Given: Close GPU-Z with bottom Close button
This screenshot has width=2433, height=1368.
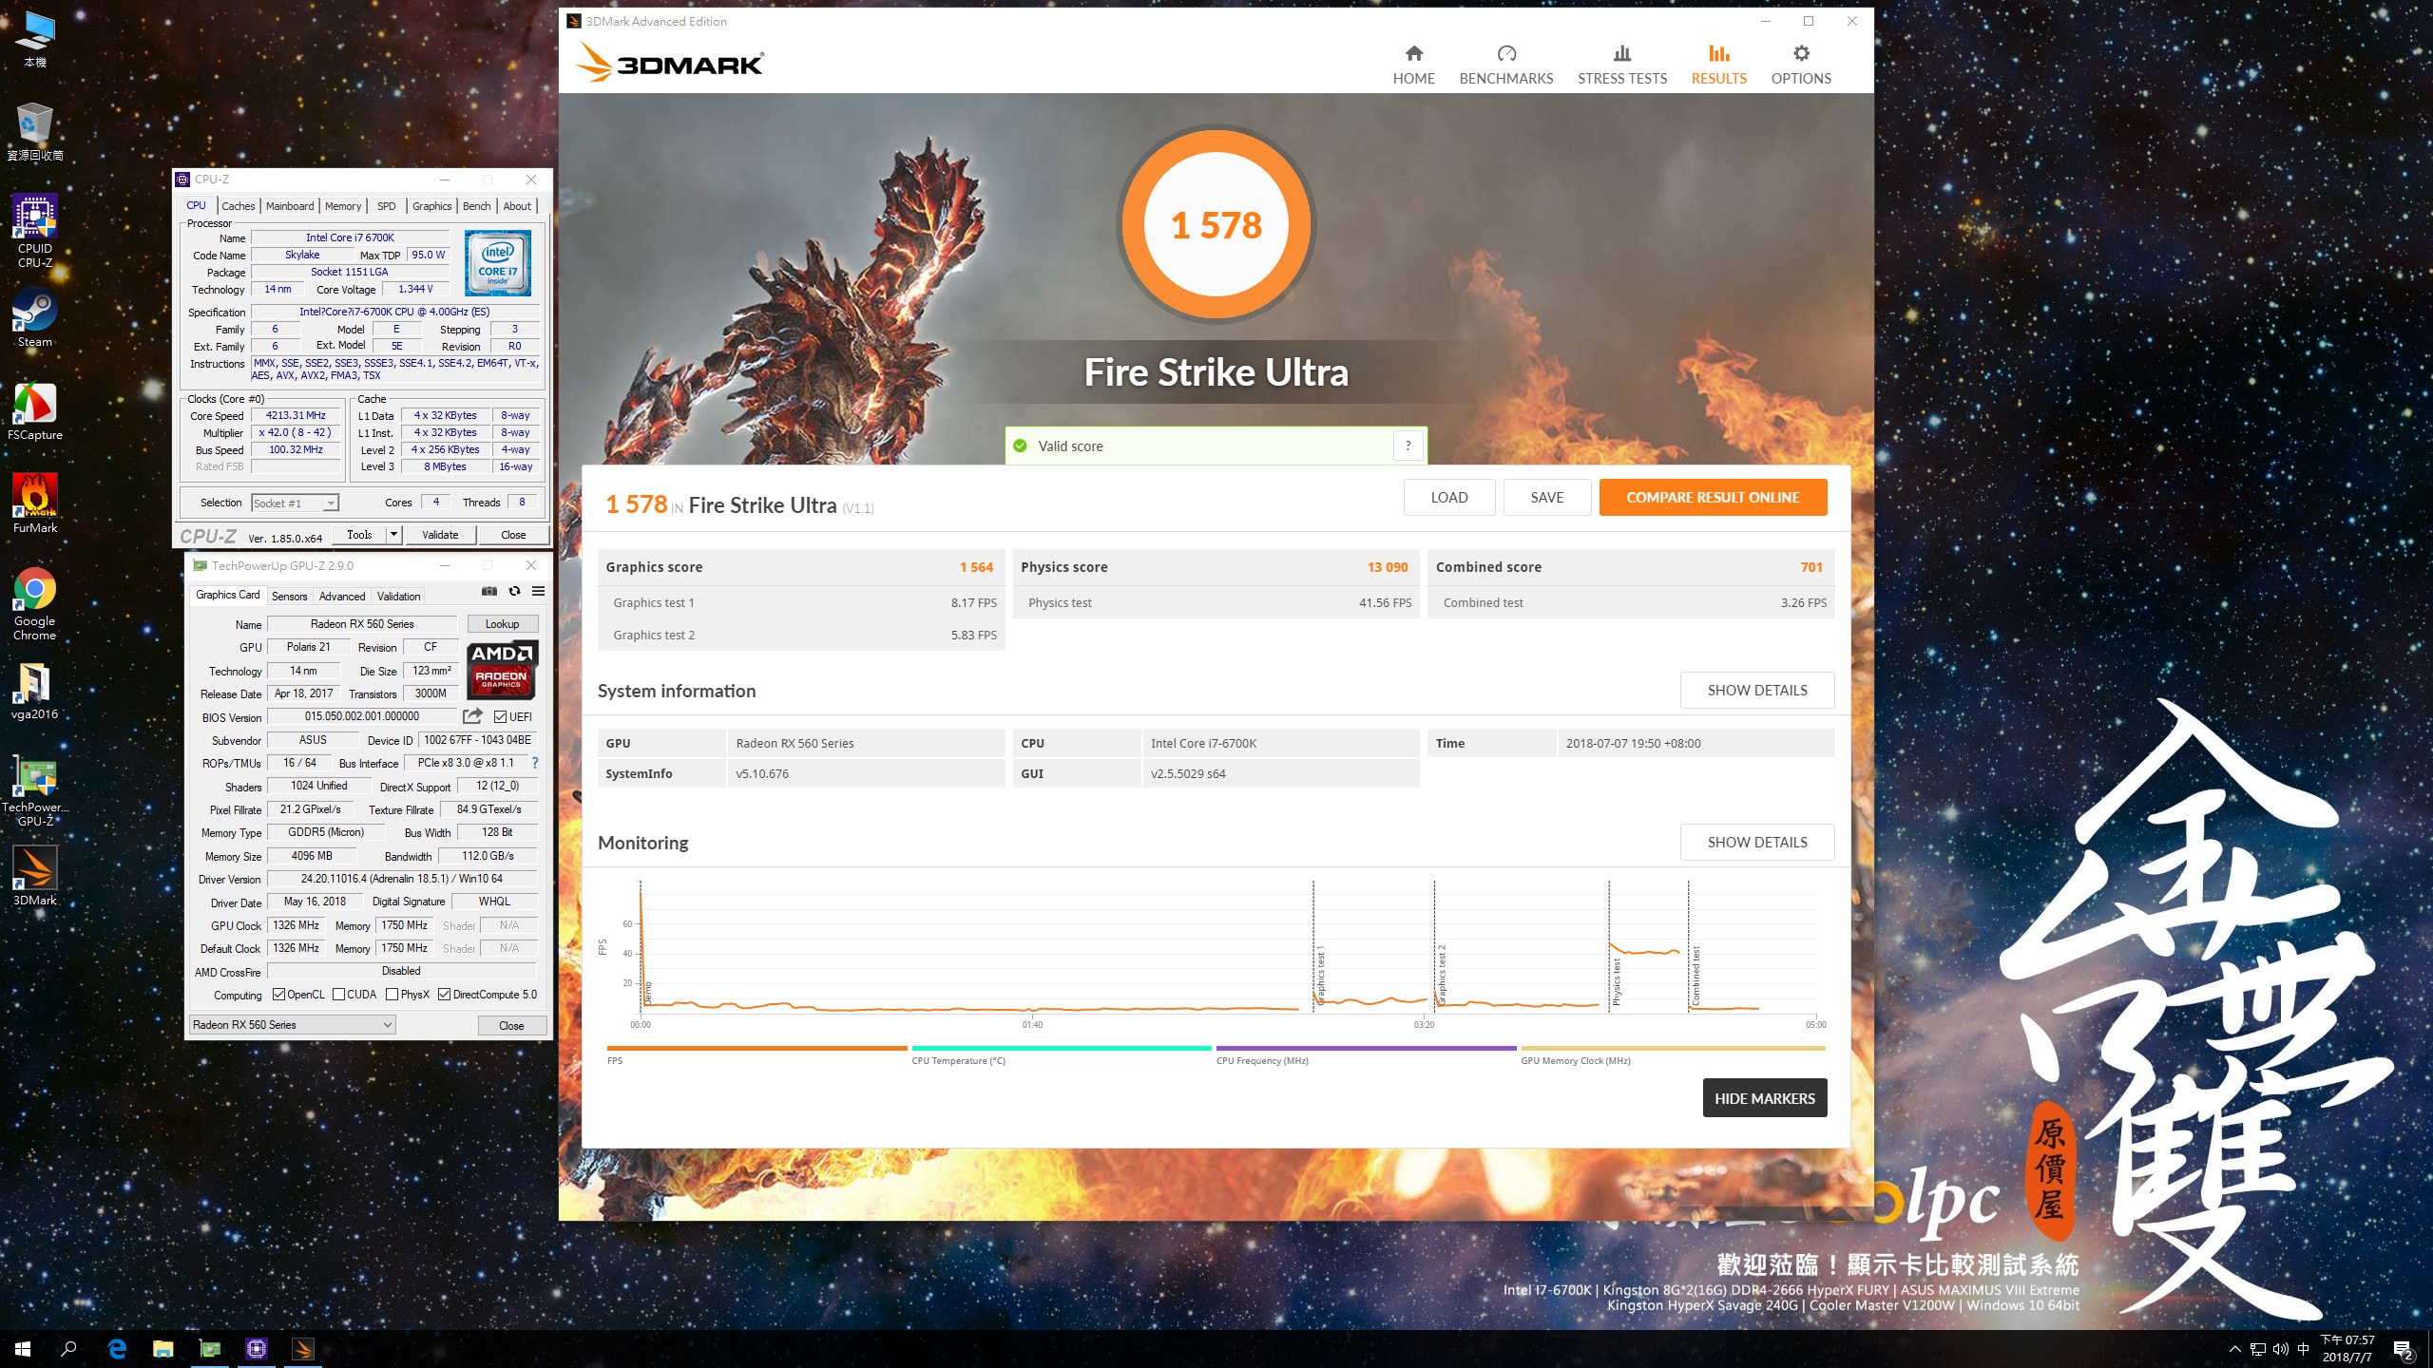Looking at the screenshot, I should coord(511,1025).
